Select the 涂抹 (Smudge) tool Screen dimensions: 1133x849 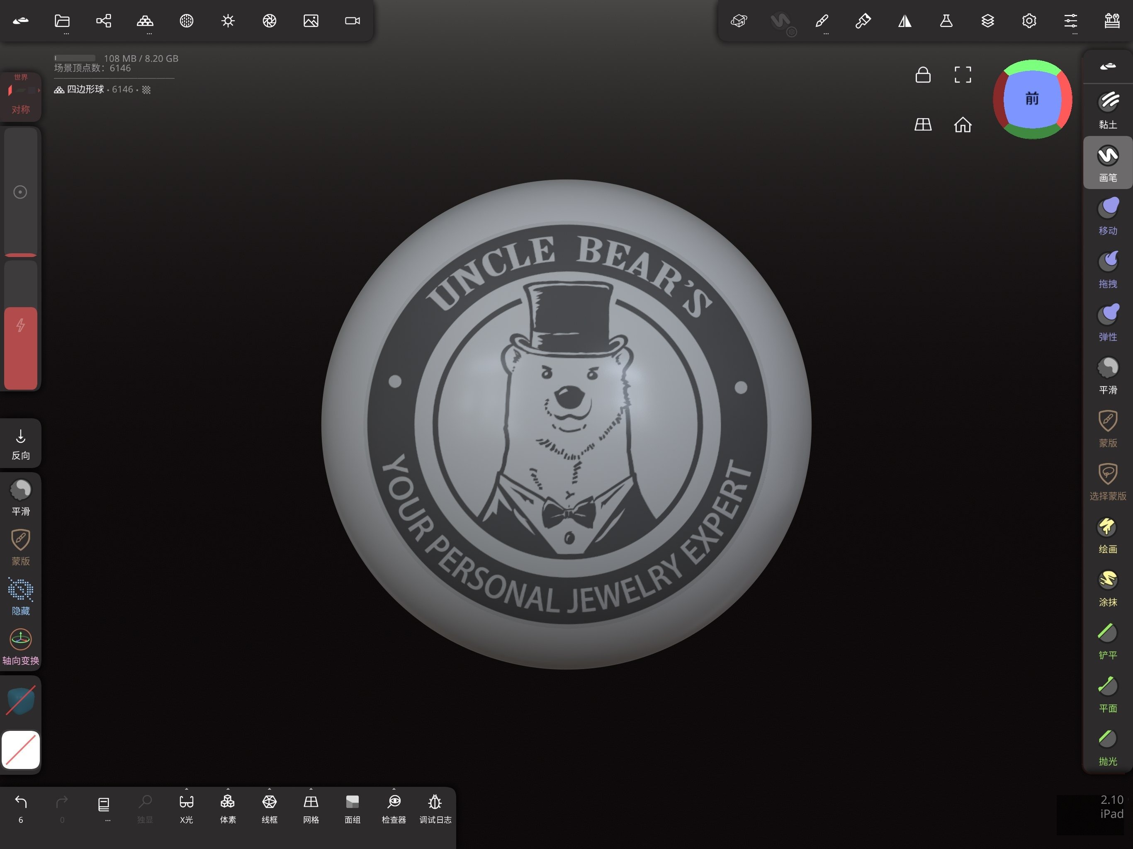coord(1107,588)
